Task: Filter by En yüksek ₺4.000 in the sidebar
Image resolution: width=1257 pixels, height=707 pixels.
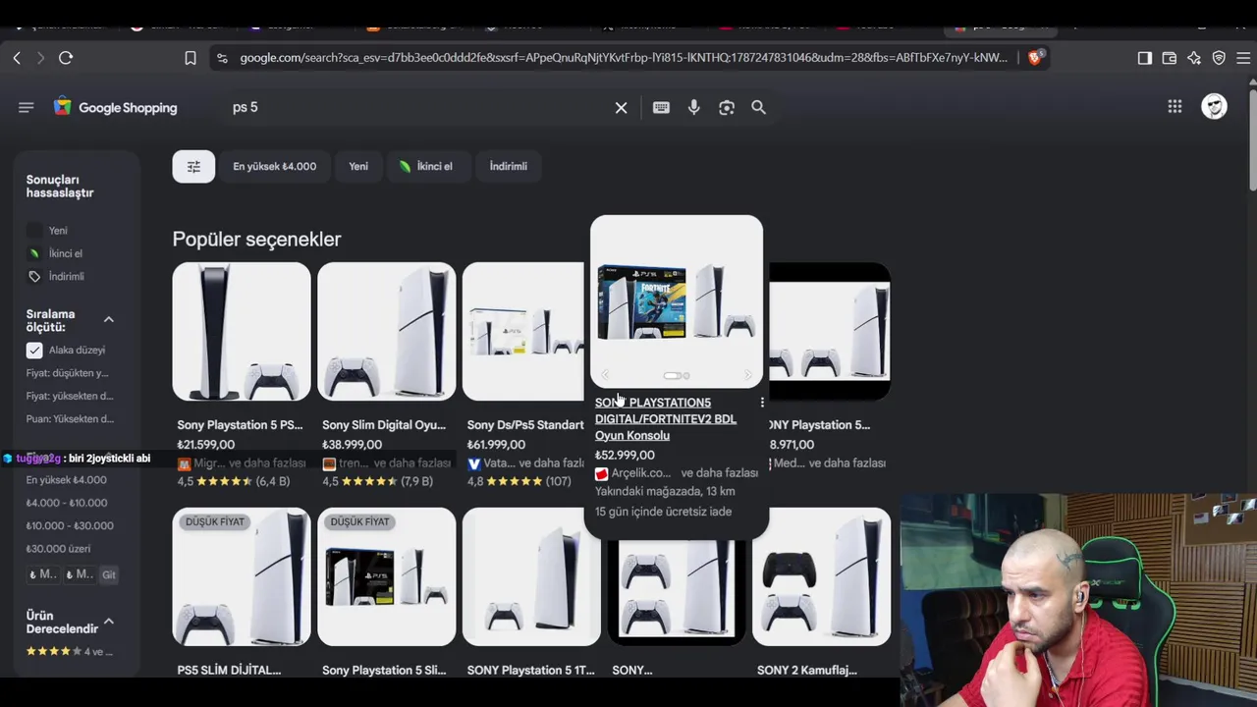Action: point(67,480)
